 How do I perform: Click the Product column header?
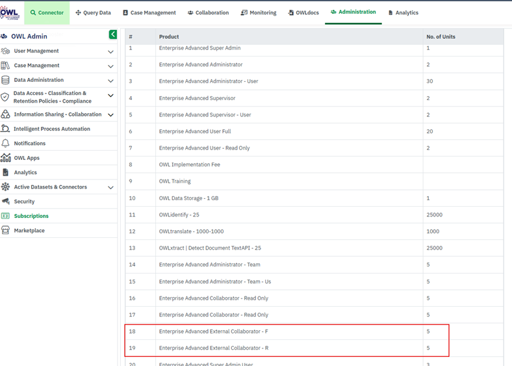coord(169,37)
